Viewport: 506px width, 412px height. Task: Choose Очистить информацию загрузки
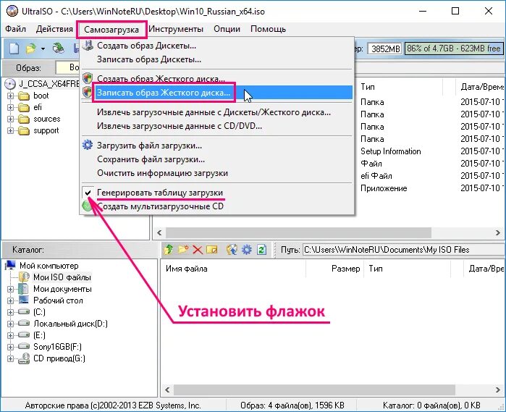coord(217,173)
